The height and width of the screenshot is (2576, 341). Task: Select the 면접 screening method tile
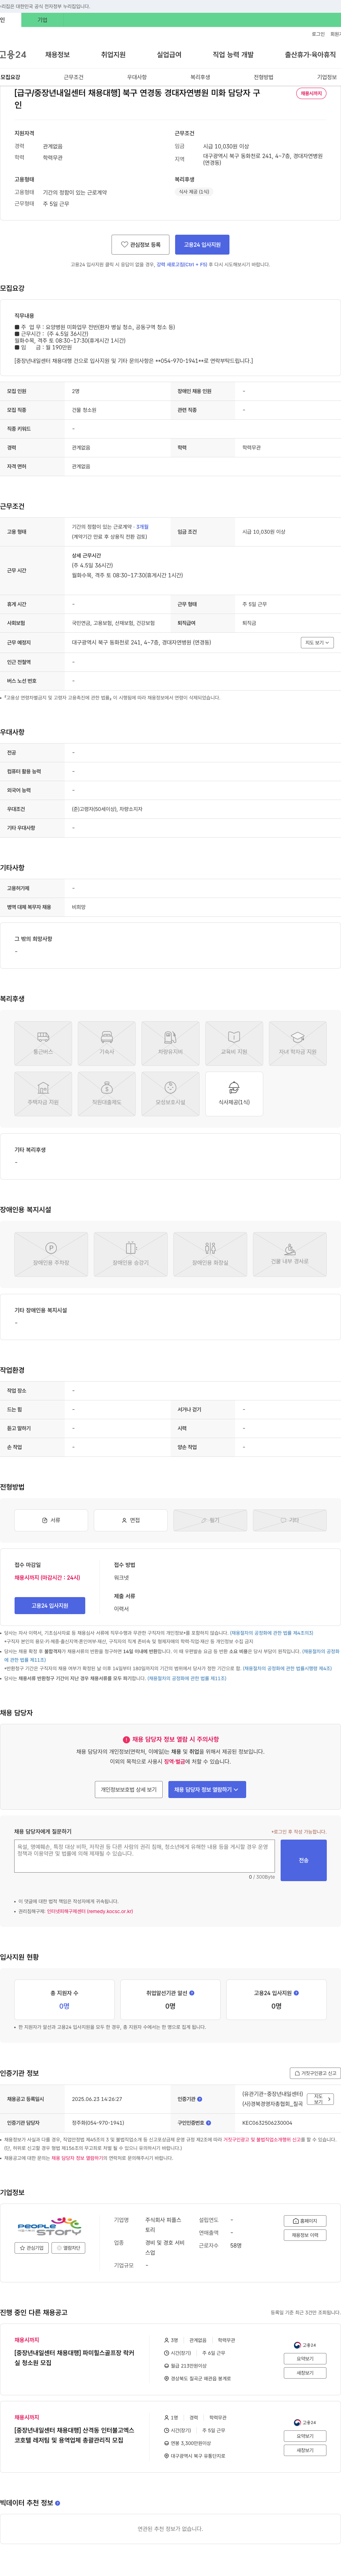point(131,1520)
